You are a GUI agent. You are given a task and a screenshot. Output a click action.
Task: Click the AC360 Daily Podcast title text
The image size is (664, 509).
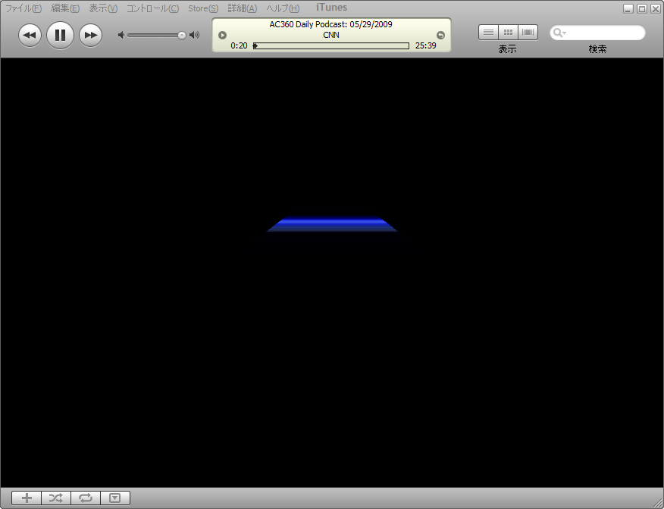coord(330,24)
